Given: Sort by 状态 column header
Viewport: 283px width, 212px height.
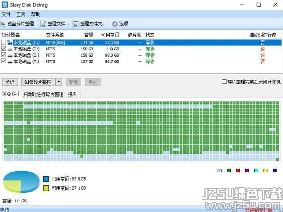Looking at the screenshot, I should coord(194,35).
